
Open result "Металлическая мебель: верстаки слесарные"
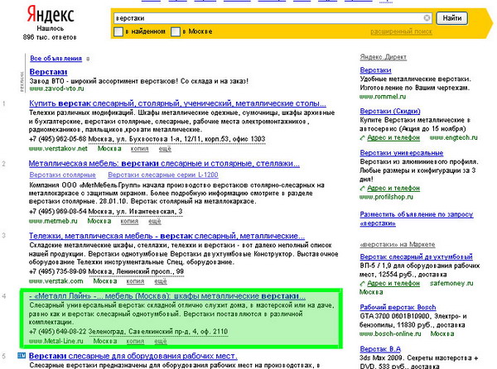pyautogui.click(x=164, y=163)
